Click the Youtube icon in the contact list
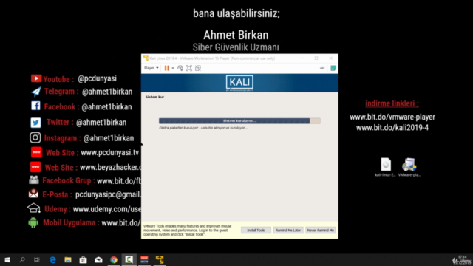Screen dimensions: 473x266 pos(36,78)
